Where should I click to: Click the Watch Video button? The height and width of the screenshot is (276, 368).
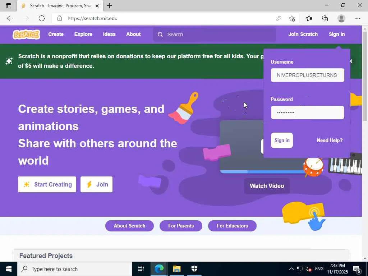click(267, 186)
